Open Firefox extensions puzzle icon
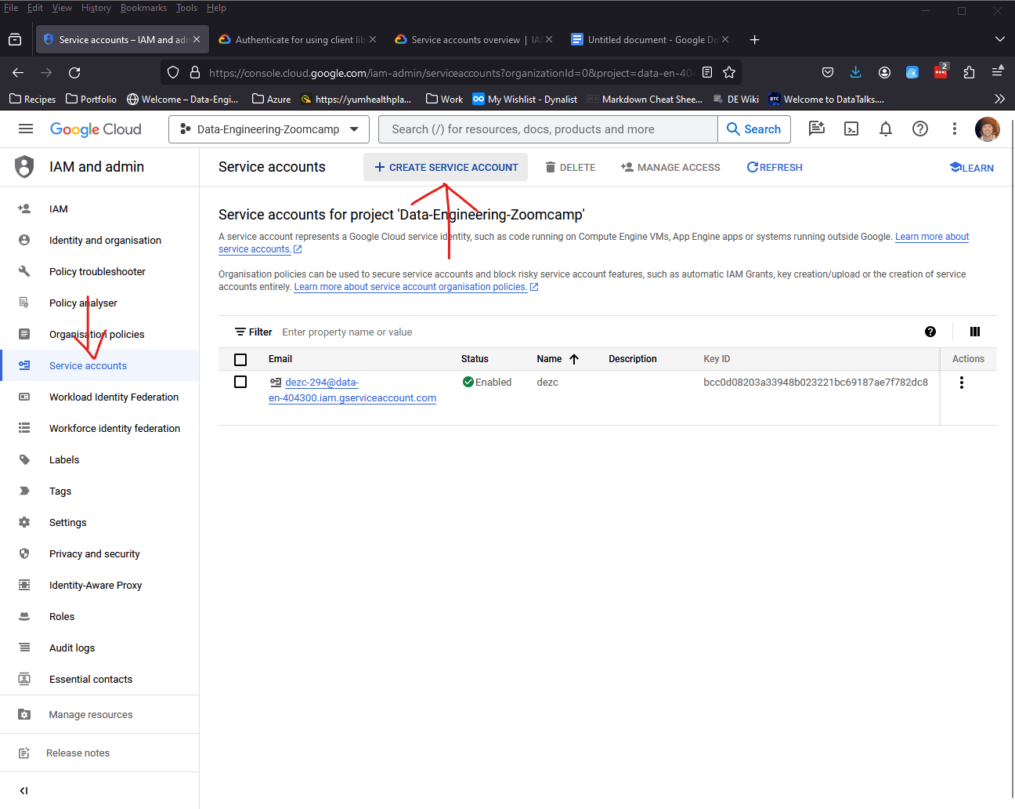1015x809 pixels. pyautogui.click(x=970, y=73)
